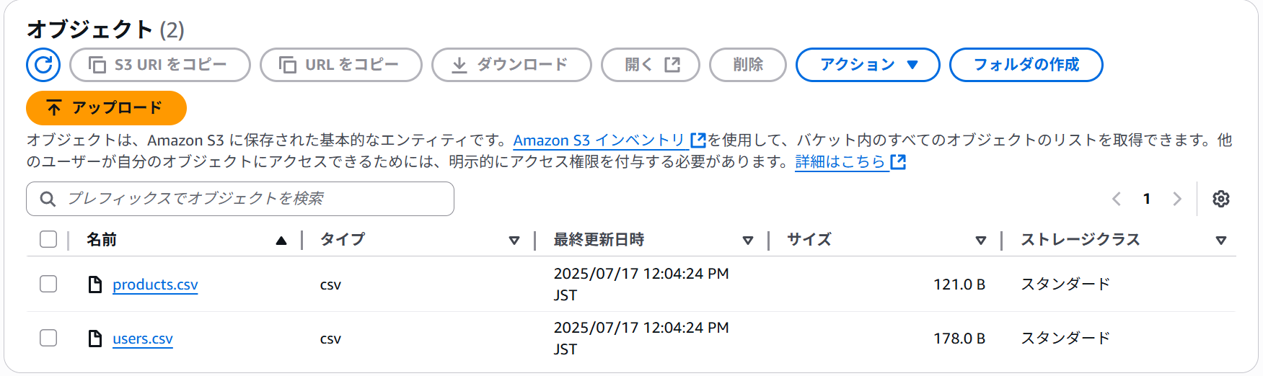Sort by タイプ column arrow
Viewport: 1263px width, 376px height.
pos(514,241)
